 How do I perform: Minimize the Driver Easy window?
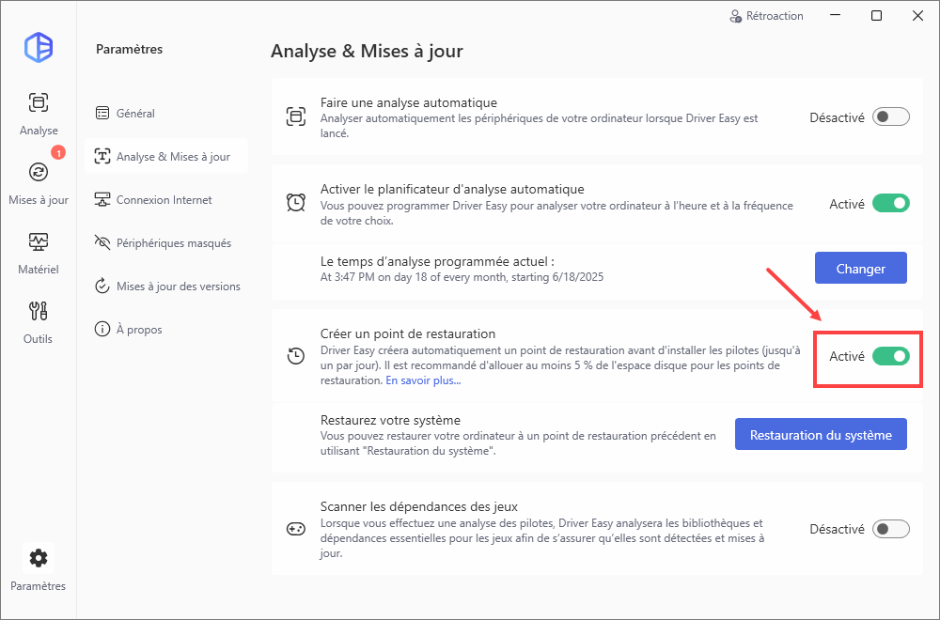point(835,16)
